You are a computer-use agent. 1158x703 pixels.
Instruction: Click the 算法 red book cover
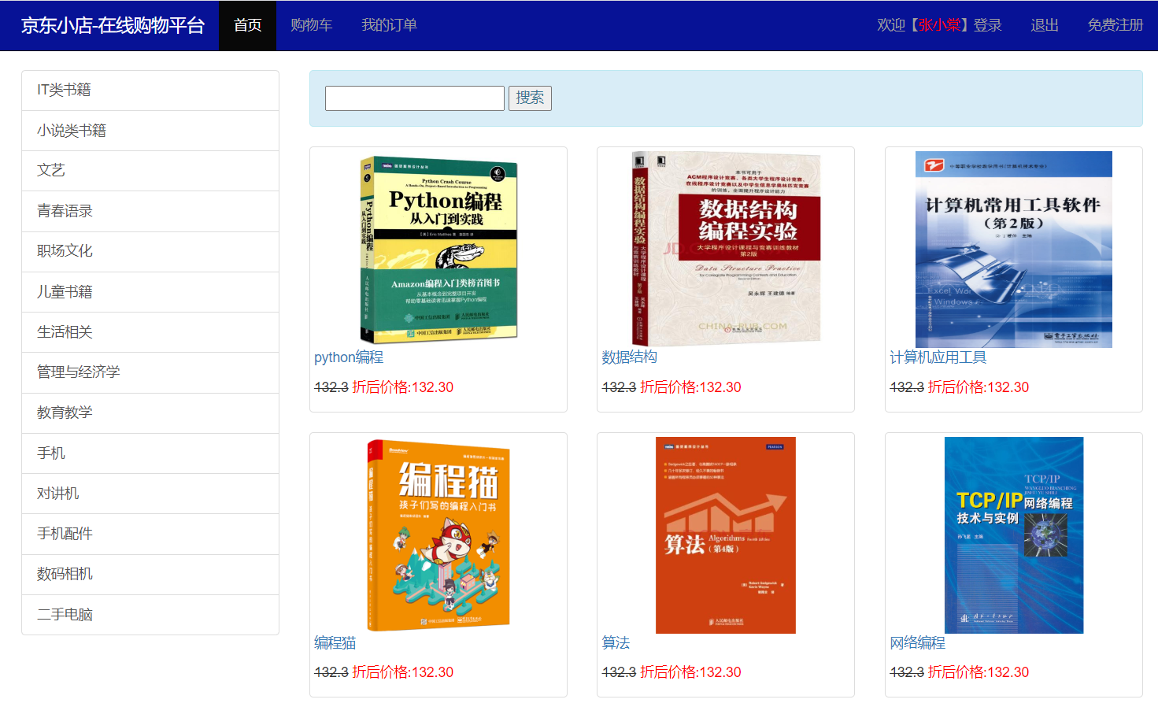tap(726, 535)
